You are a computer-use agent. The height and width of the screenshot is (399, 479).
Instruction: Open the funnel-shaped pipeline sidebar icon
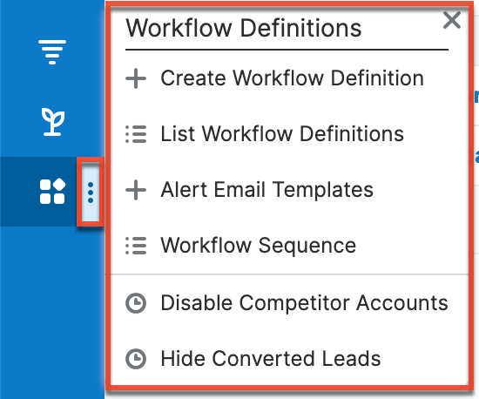[52, 52]
